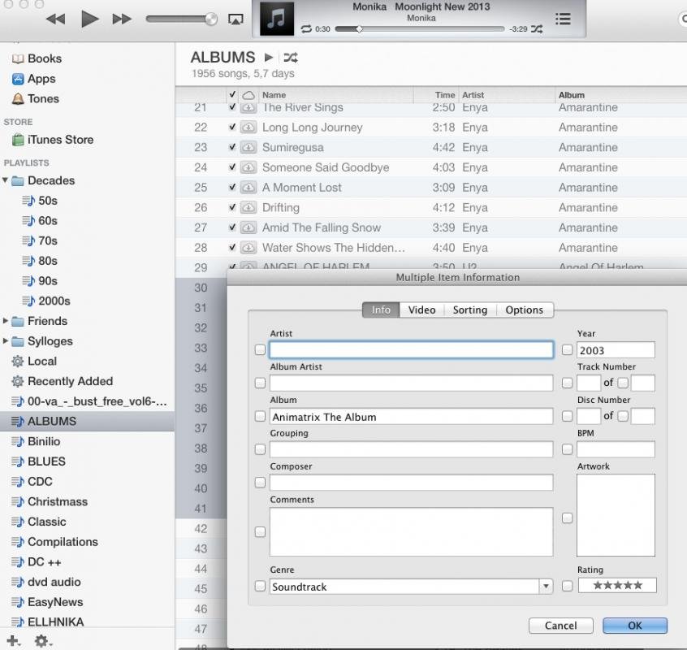Viewport: 687px width, 650px height.
Task: Click the add playlist plus button
Action: pos(12,641)
